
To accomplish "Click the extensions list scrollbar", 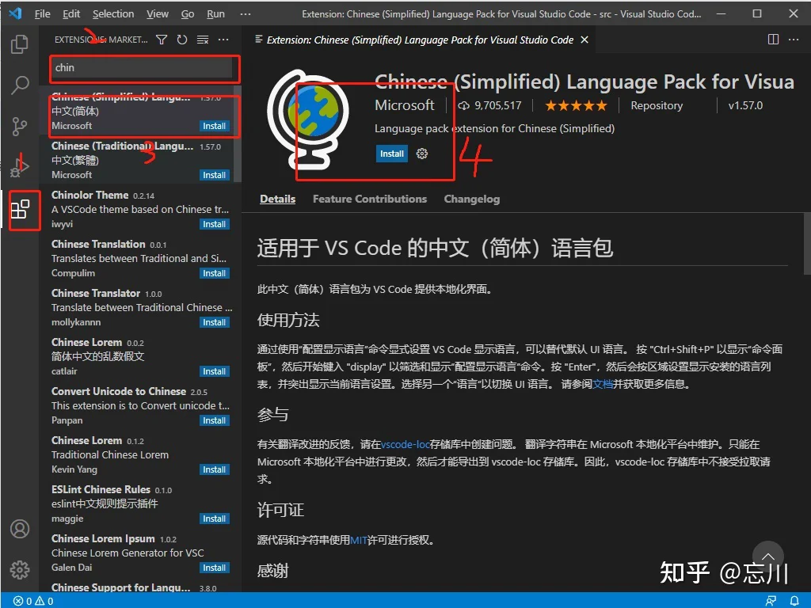I will click(x=238, y=134).
